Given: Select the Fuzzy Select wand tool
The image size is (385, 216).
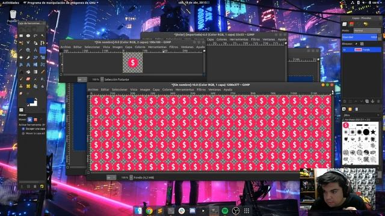Looking at the screenshot, I should [43, 36].
